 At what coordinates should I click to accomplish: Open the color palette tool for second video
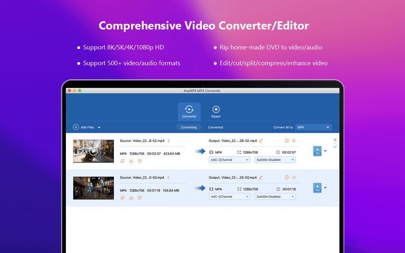[140, 198]
